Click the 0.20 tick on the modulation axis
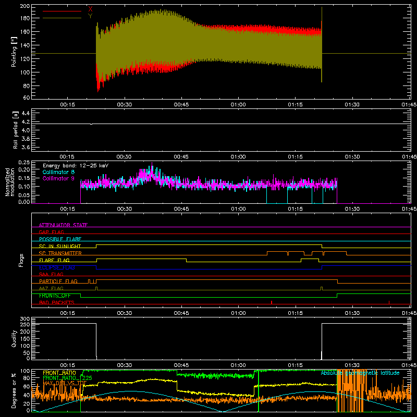 [24, 169]
